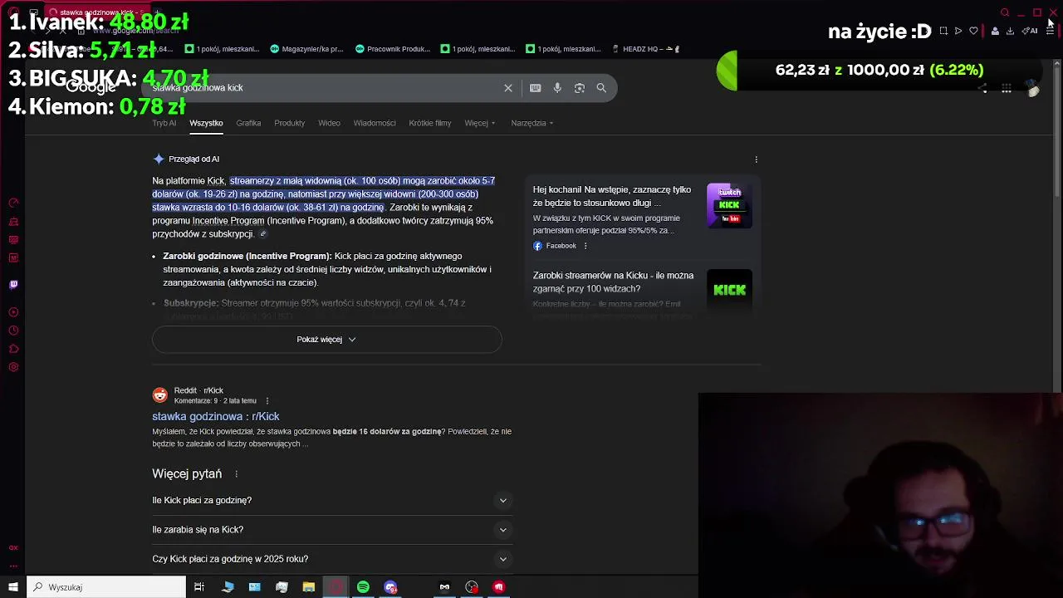Open the AI overview three-dot menu
Viewport: 1063px width, 598px height.
pos(756,159)
